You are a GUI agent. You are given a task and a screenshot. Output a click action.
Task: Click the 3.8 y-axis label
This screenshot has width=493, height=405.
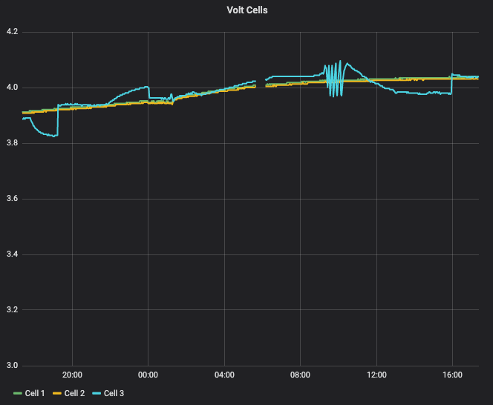[13, 143]
